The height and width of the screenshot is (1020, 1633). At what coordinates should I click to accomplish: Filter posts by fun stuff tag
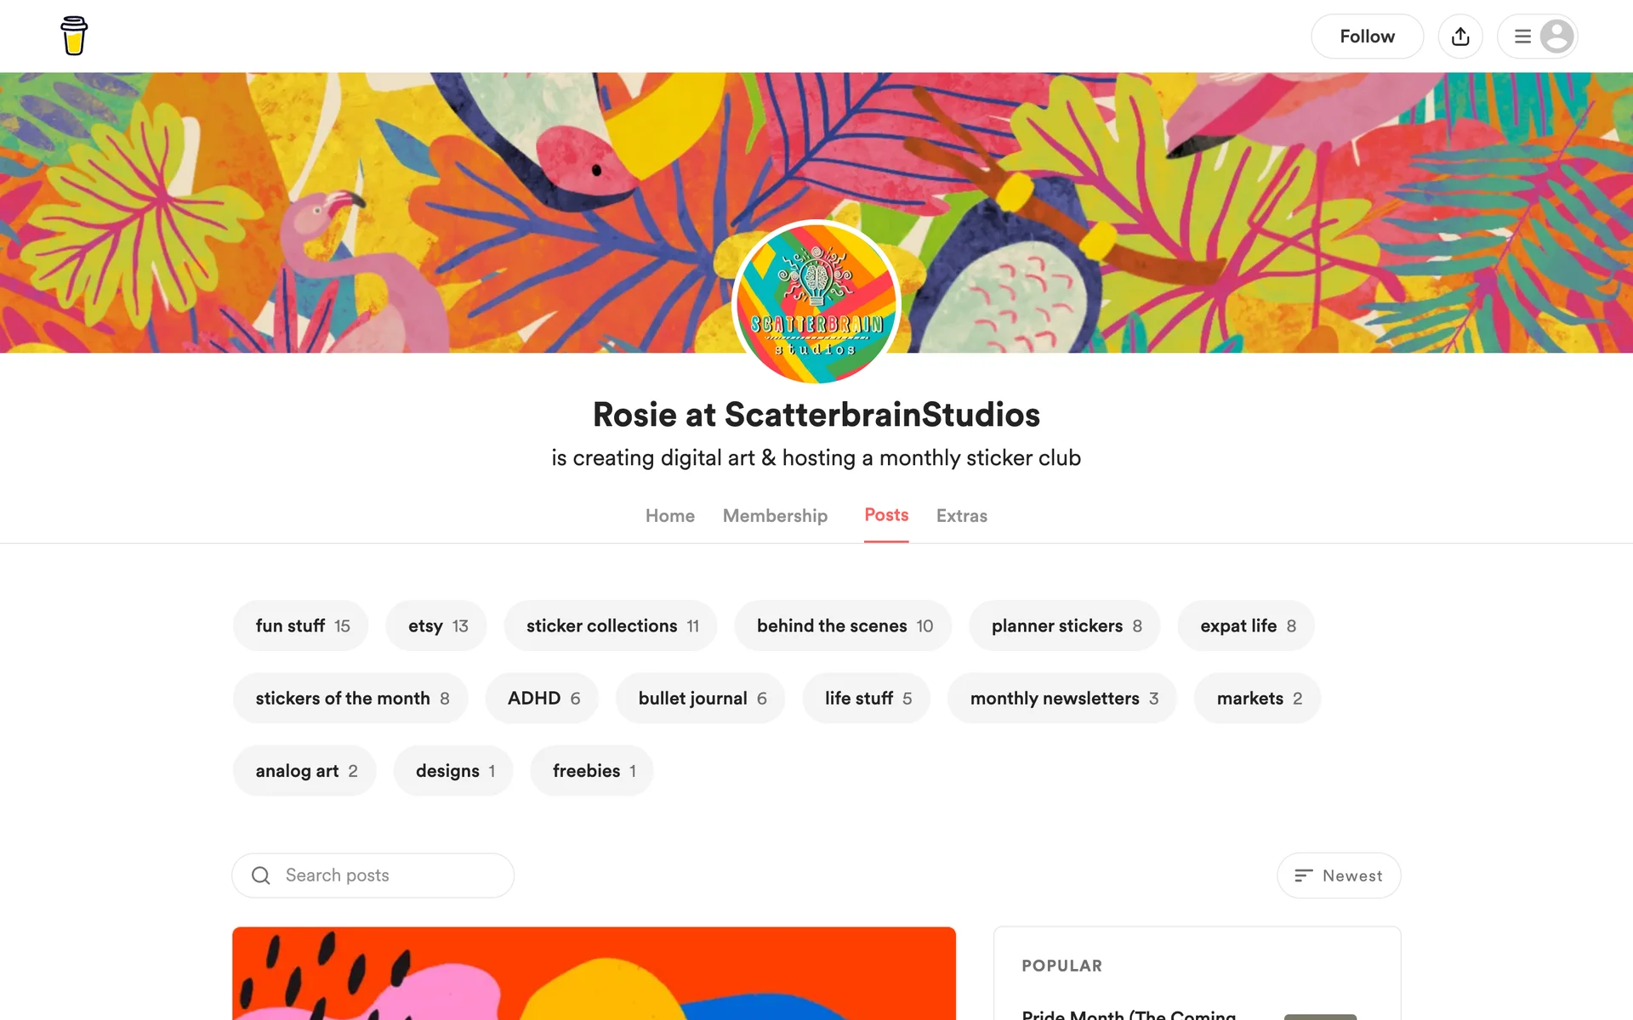(301, 626)
